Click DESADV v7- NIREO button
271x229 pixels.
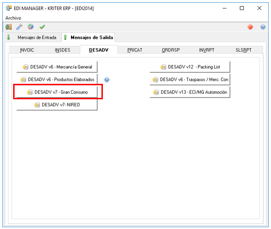(57, 105)
